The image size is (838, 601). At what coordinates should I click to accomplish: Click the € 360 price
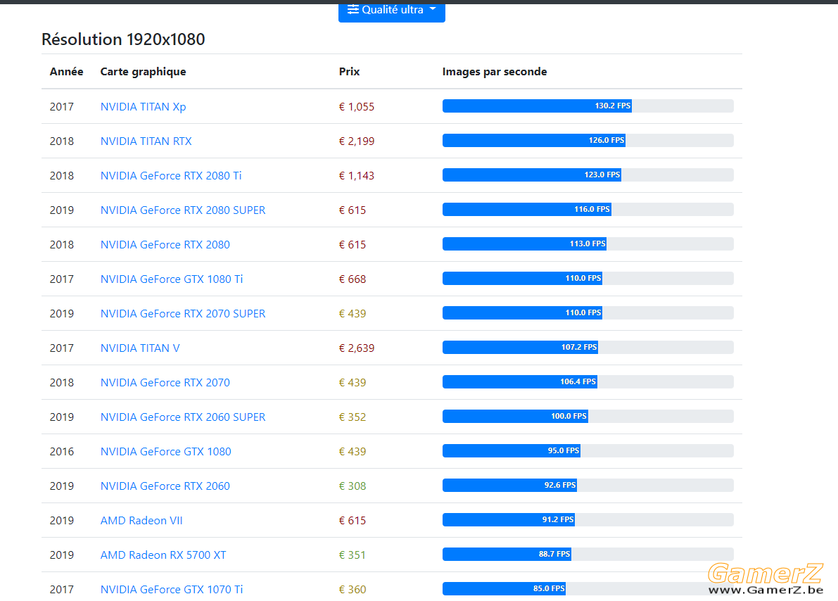pos(353,589)
